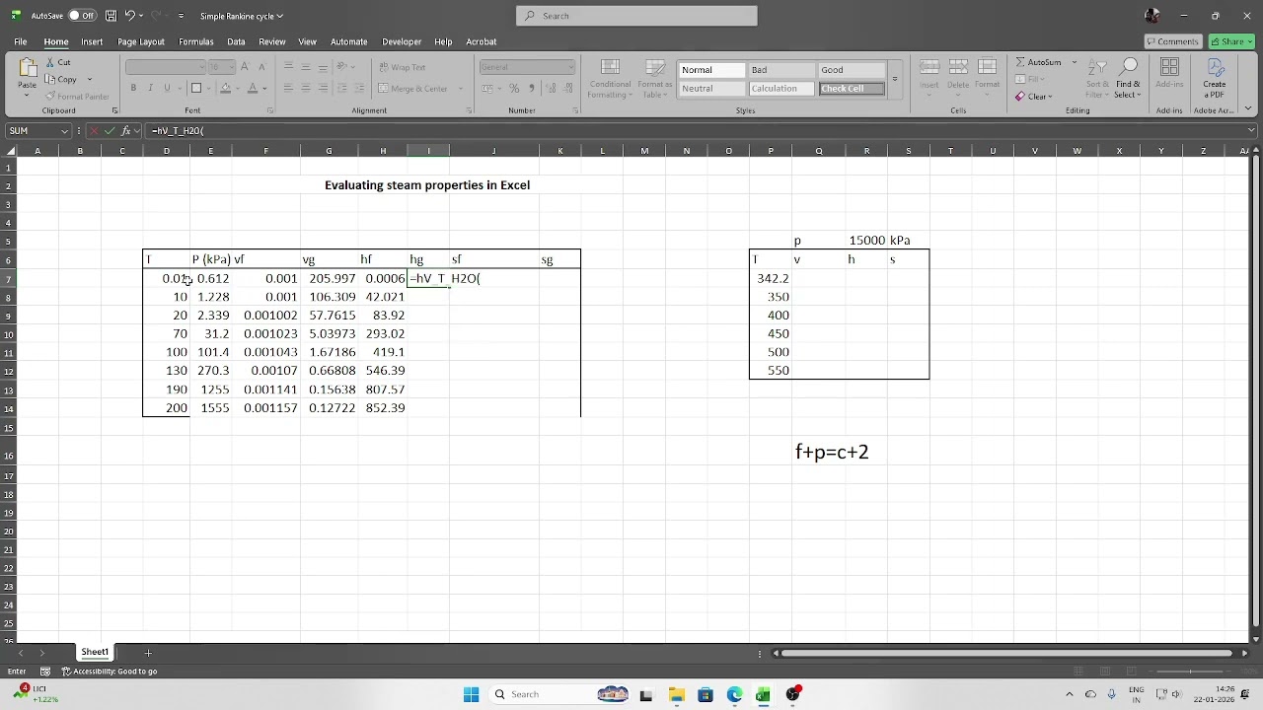
Task: Open the Developer tab
Action: [402, 41]
